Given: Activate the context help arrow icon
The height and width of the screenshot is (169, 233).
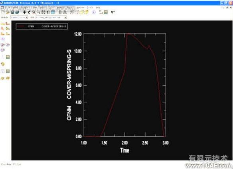Looking at the screenshot, I should coord(113,12).
